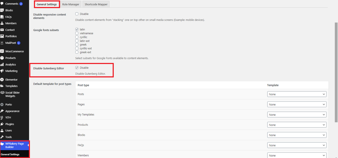Viewport: 338px width, 158px height.
Task: Uncheck the Disable Gutenberg Editor checkbox
Action: (x=77, y=68)
